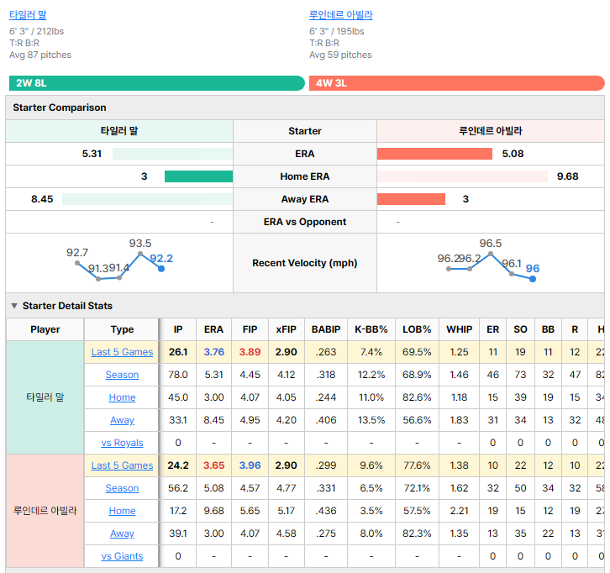610x573 pixels.
Task: Click the ERA column header in stats table
Action: [x=214, y=329]
